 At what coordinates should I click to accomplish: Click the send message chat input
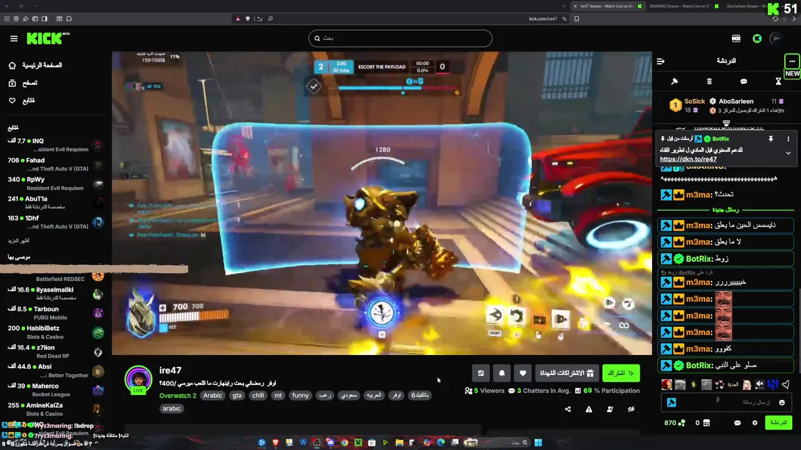coord(726,402)
